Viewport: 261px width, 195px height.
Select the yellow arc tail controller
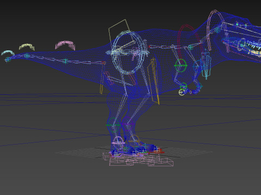(x=27, y=47)
